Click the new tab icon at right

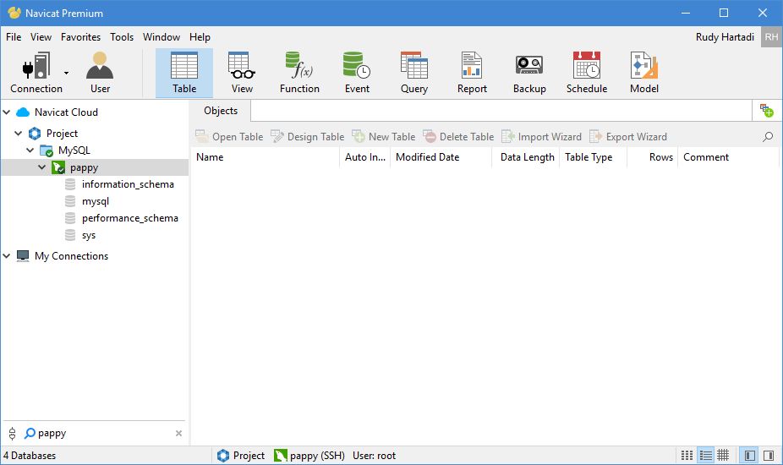(767, 111)
